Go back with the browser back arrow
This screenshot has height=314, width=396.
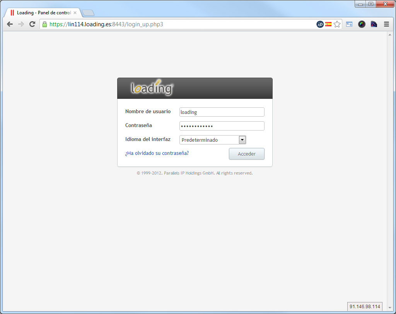(10, 24)
